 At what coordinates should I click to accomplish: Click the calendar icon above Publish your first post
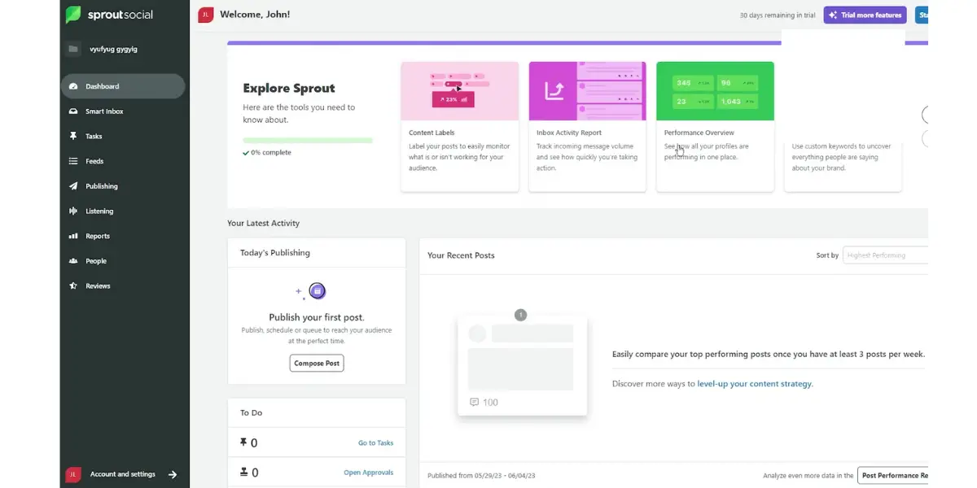pyautogui.click(x=318, y=290)
